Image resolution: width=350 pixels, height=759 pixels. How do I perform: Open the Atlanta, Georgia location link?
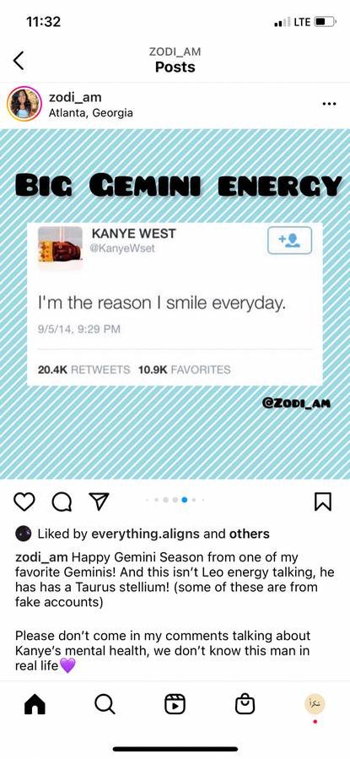coord(91,113)
